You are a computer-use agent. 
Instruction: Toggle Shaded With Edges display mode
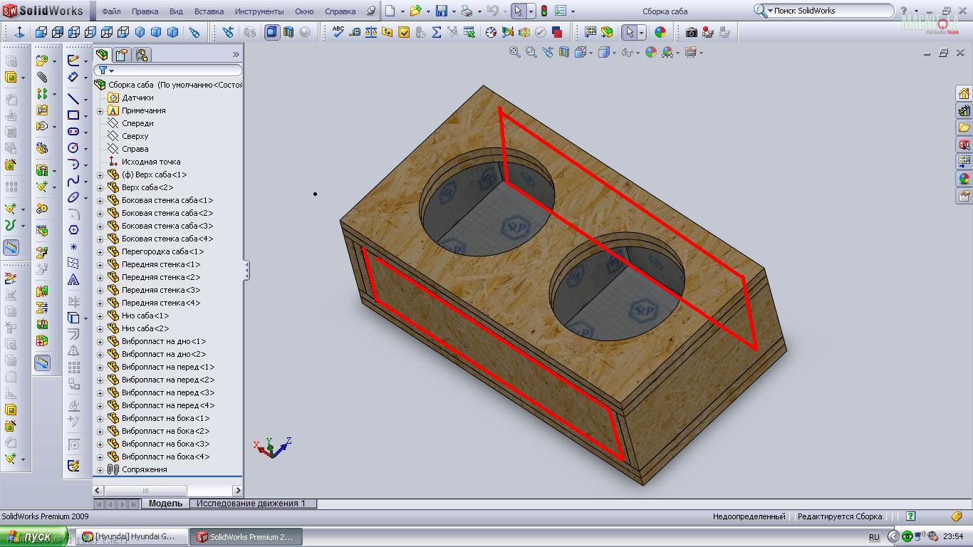272,32
